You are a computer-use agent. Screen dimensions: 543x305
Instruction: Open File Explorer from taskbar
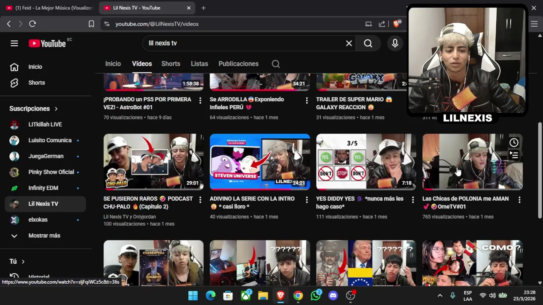coord(263,296)
